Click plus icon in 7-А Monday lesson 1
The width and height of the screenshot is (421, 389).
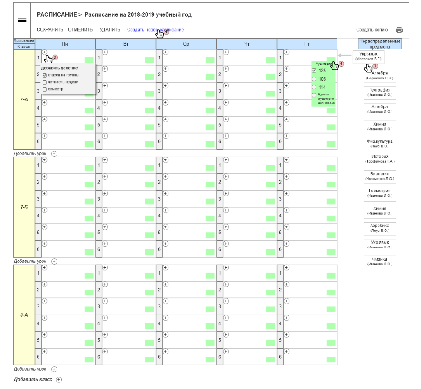tap(45, 52)
